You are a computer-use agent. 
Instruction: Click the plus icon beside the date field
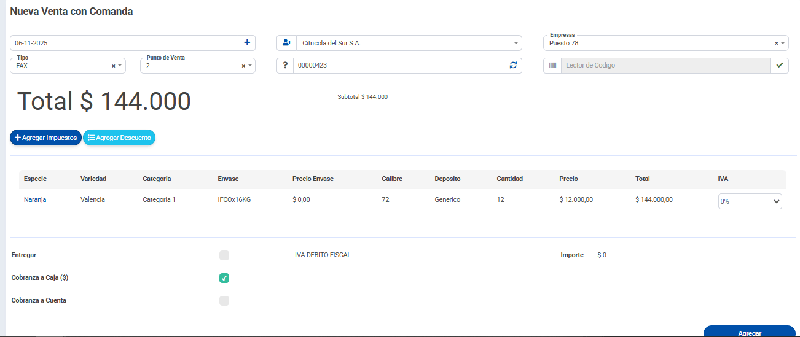247,43
